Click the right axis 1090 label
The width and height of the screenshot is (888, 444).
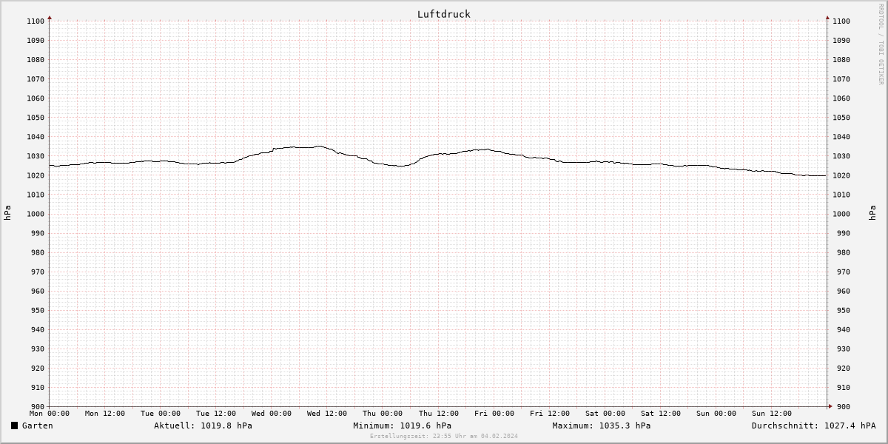point(841,41)
